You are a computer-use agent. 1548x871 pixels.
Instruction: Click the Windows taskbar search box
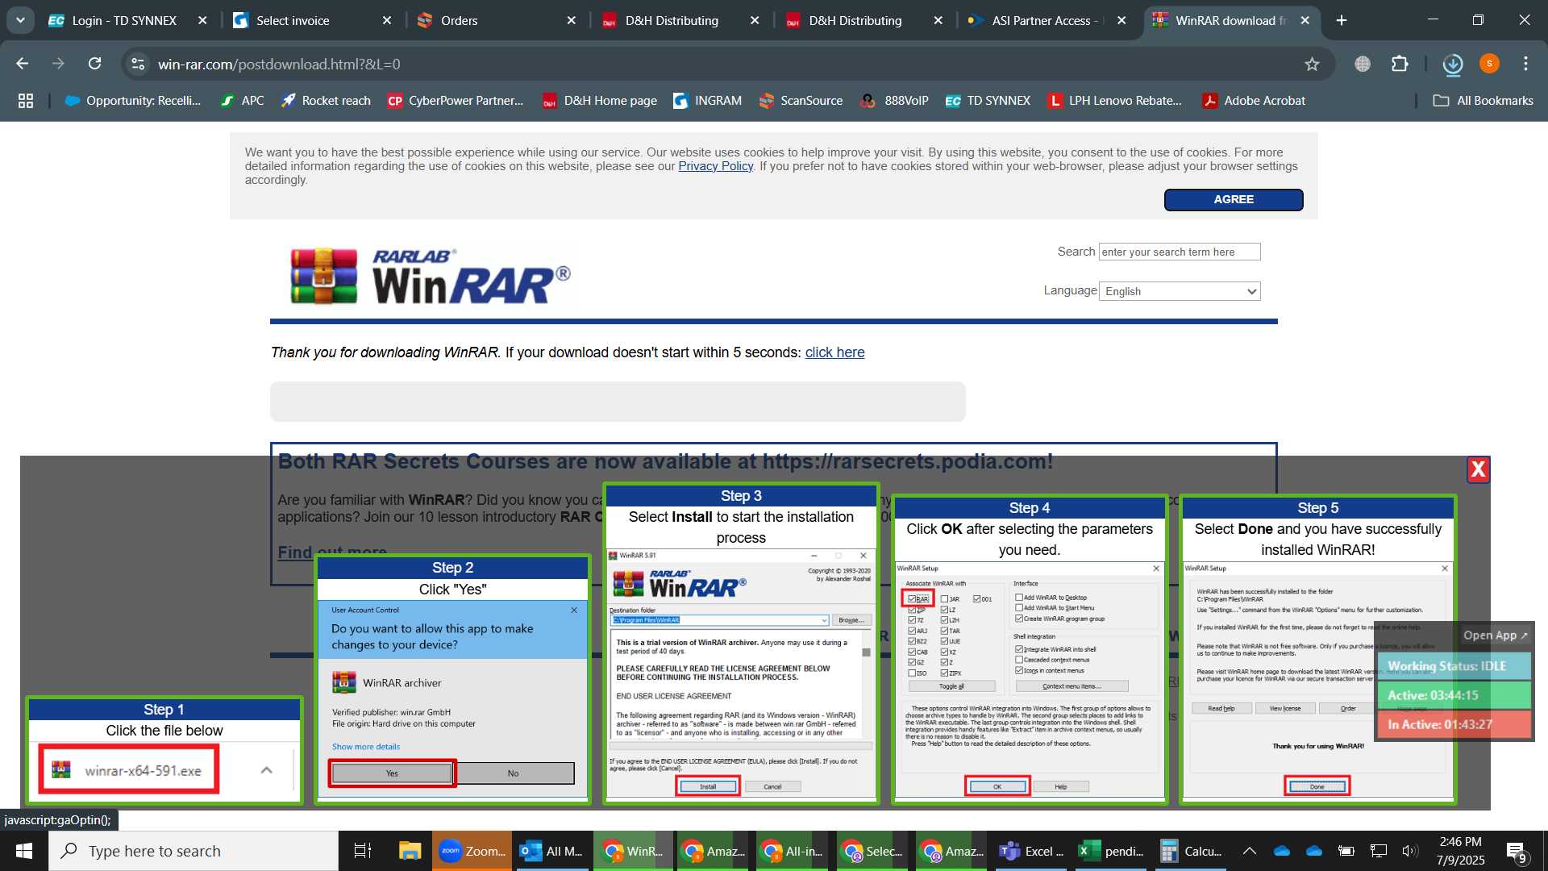[x=193, y=851]
